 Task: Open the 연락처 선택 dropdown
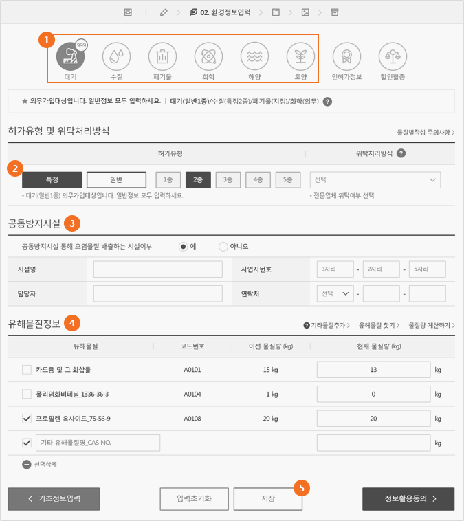tap(335, 293)
